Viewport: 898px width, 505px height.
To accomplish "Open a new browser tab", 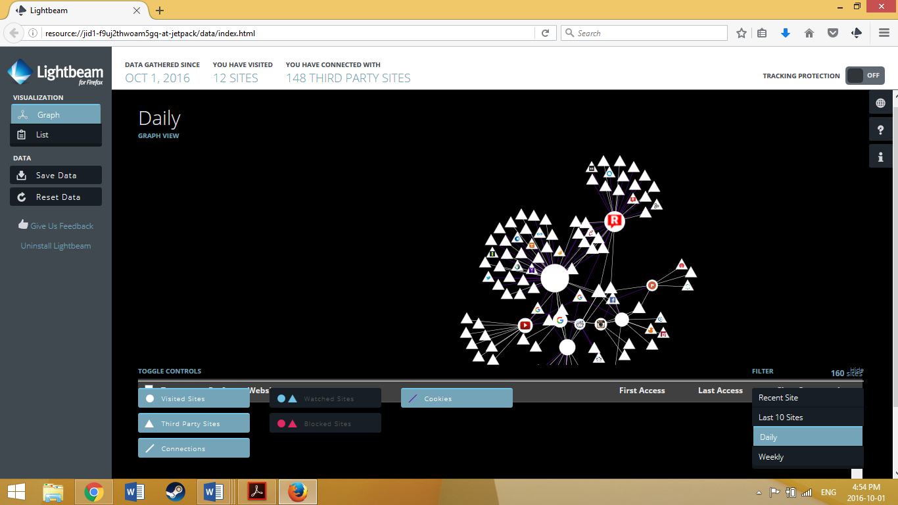I will tap(160, 11).
